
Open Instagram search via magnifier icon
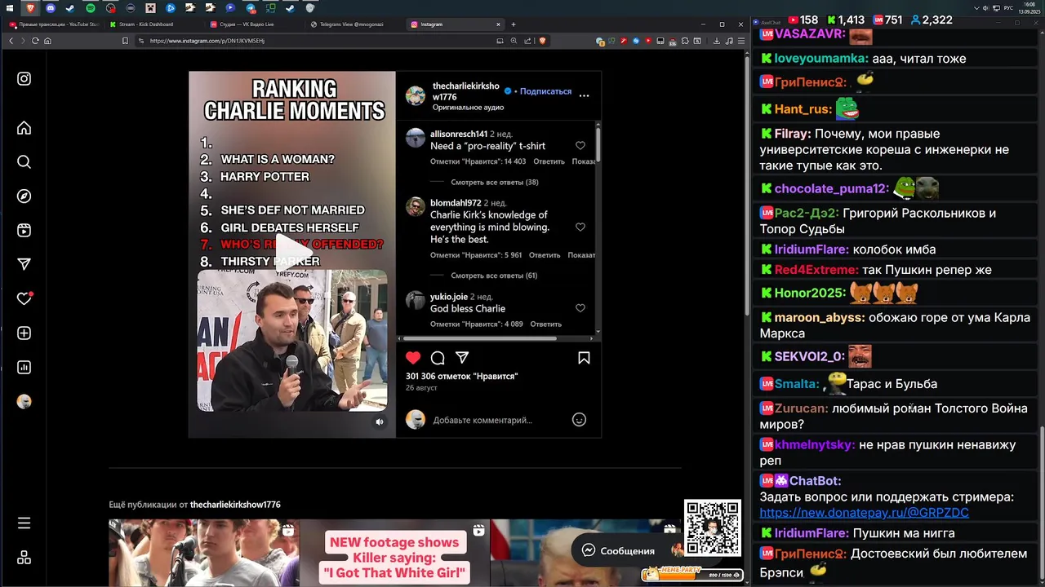point(24,162)
